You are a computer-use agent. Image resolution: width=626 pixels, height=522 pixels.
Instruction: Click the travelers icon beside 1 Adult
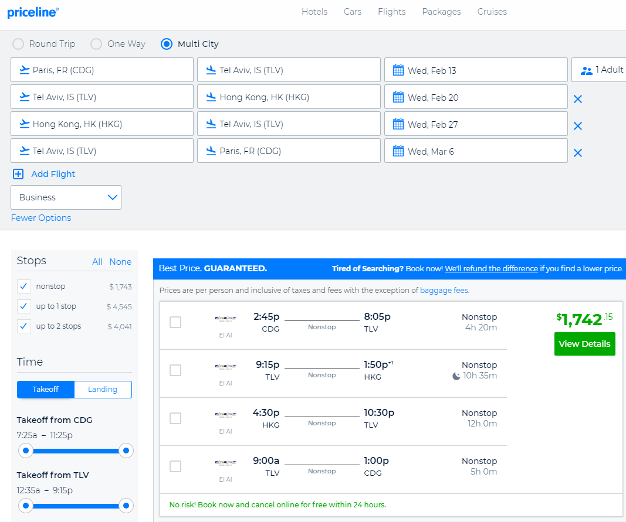point(586,70)
